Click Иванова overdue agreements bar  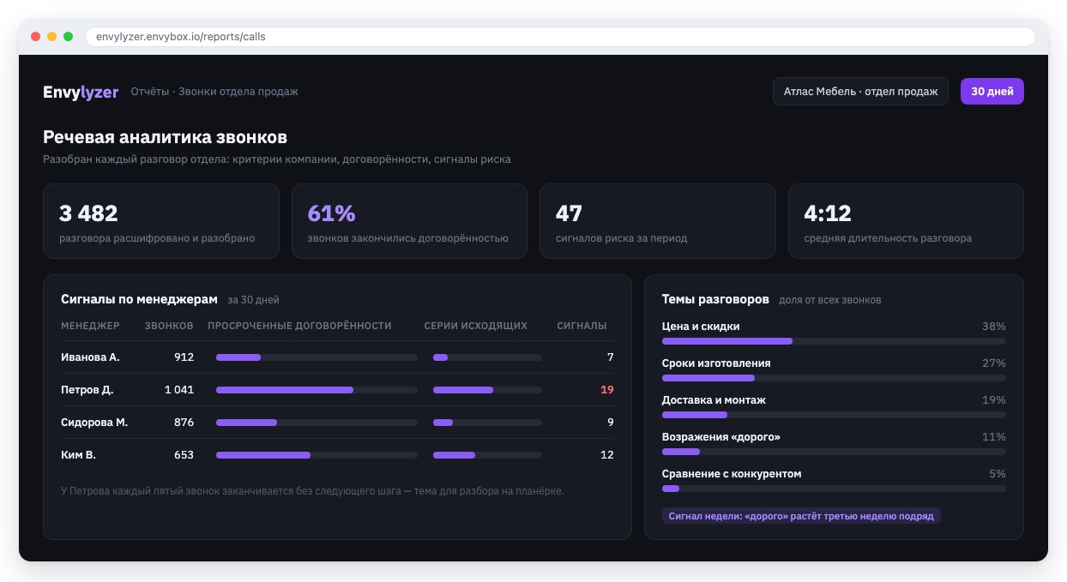[x=316, y=357]
